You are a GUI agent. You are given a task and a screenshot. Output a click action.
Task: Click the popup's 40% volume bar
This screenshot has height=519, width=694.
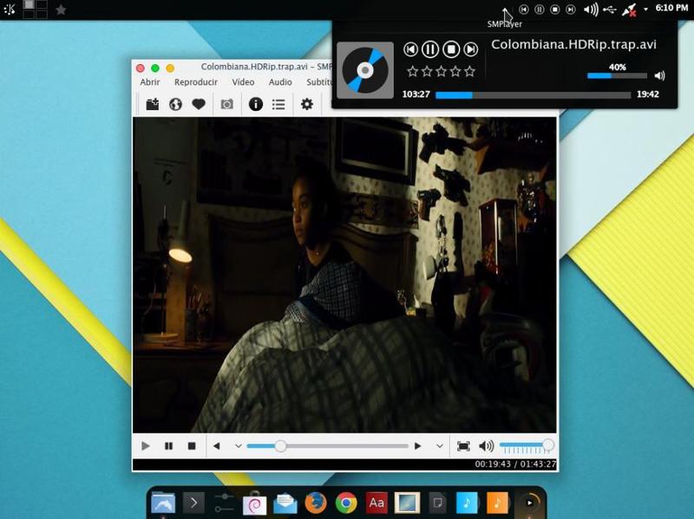click(617, 75)
